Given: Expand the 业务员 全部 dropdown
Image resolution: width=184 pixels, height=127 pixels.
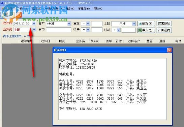Looking at the screenshot, I should coord(34,29).
